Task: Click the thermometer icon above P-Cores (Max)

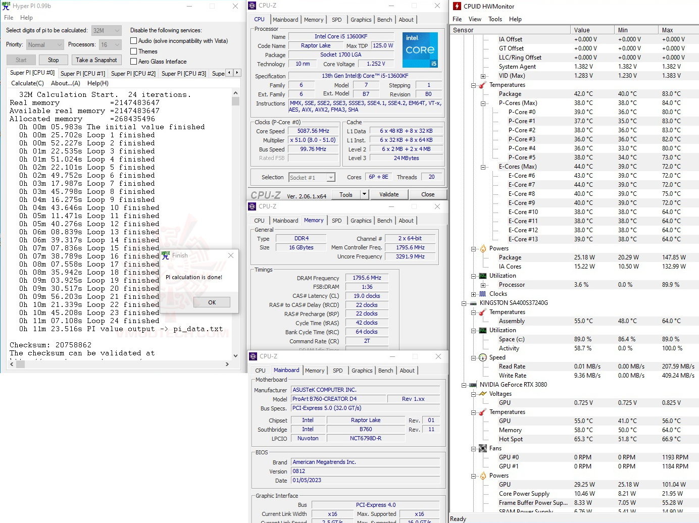Action: (x=483, y=85)
